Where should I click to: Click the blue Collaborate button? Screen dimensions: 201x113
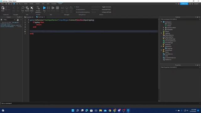pyautogui.click(x=184, y=4)
